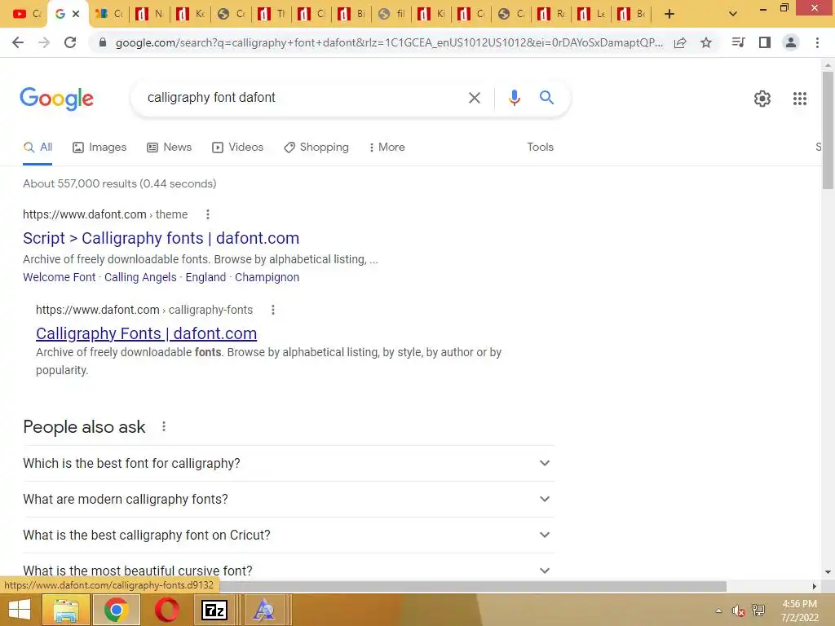This screenshot has height=626, width=835.
Task: Click the Chrome taskbar icon
Action: 116,610
